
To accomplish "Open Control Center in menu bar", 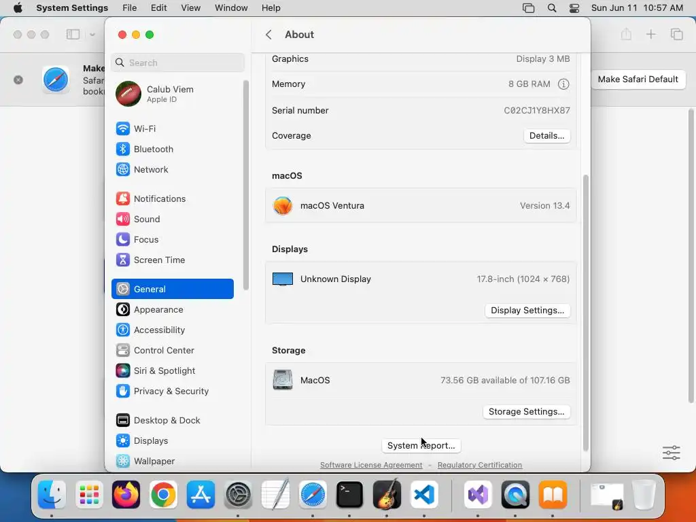I will point(574,8).
